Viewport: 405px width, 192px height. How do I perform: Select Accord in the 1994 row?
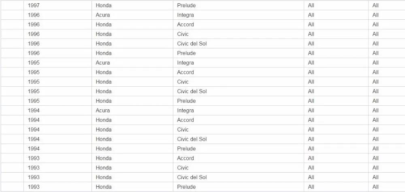click(185, 120)
